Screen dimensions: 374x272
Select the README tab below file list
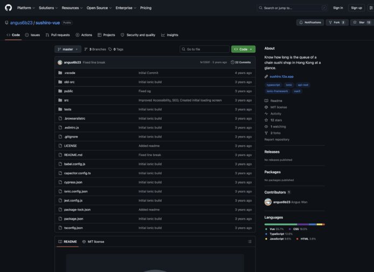pos(68,242)
